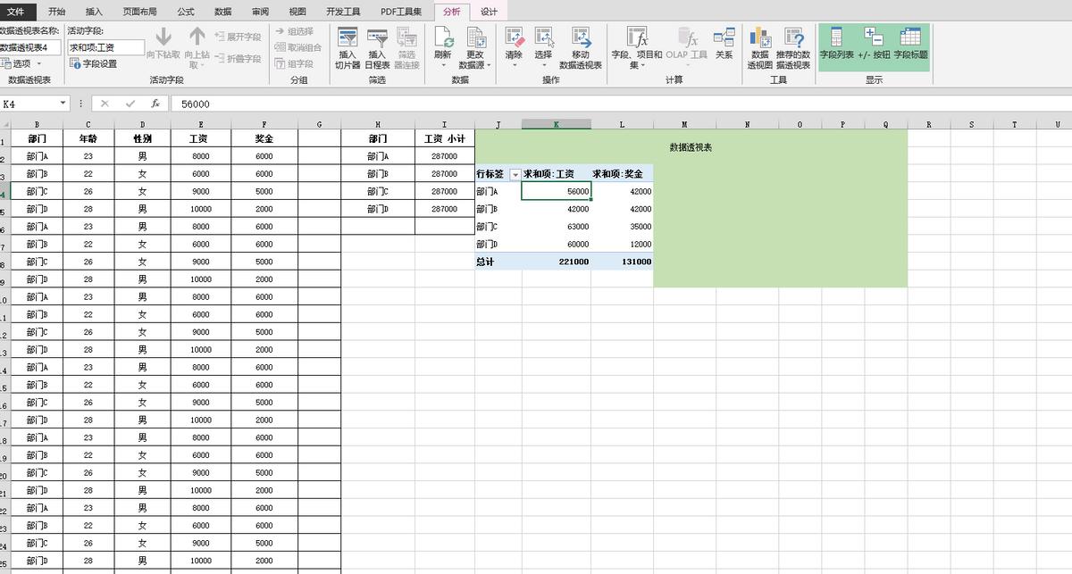
Task: Switch to the 公式 Formulas tab
Action: click(186, 12)
